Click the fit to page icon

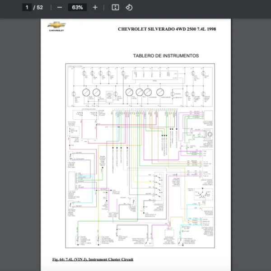click(115, 7)
